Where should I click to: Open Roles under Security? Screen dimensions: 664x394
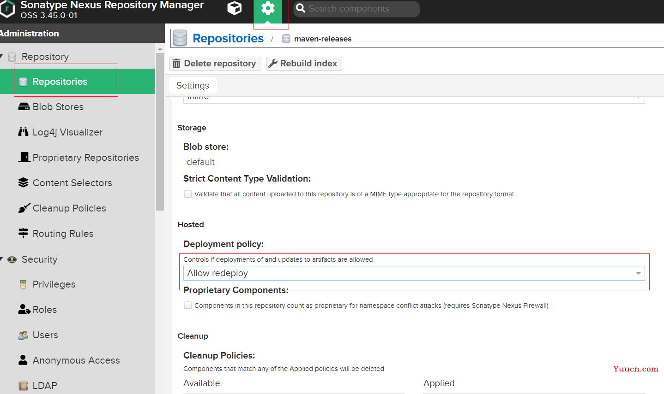coord(45,310)
